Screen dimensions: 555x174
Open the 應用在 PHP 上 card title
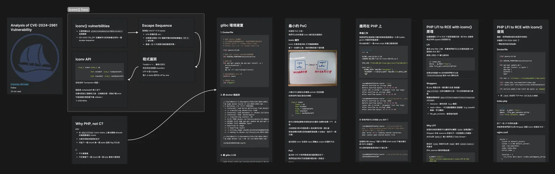tap(370, 26)
